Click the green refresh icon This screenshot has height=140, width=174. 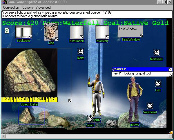coord(7,30)
